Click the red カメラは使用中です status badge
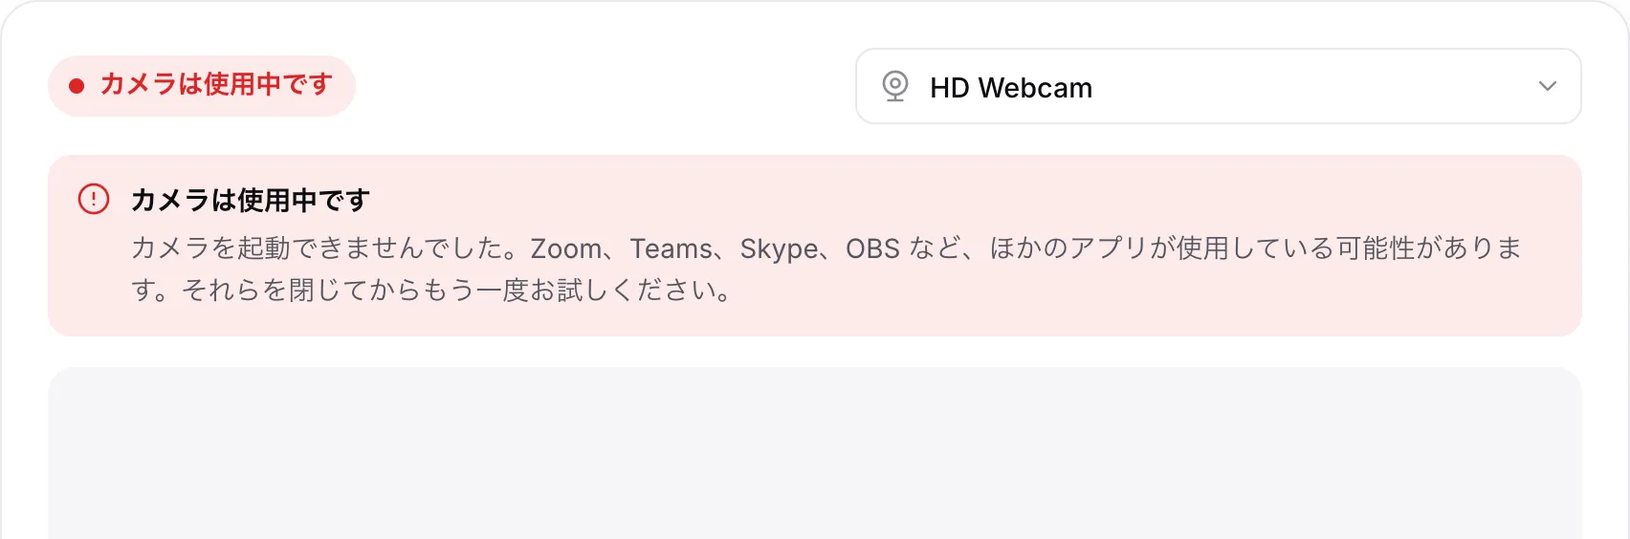1630x539 pixels. point(202,86)
